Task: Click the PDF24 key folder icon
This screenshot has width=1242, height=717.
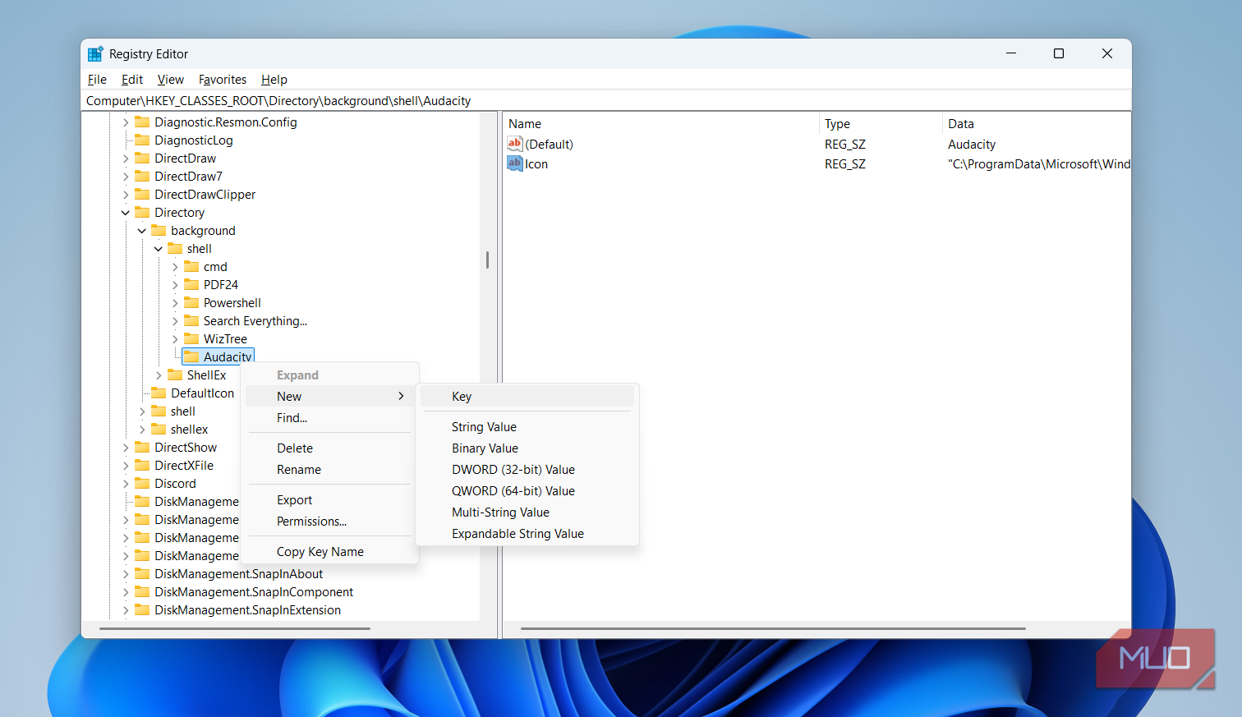Action: [191, 284]
